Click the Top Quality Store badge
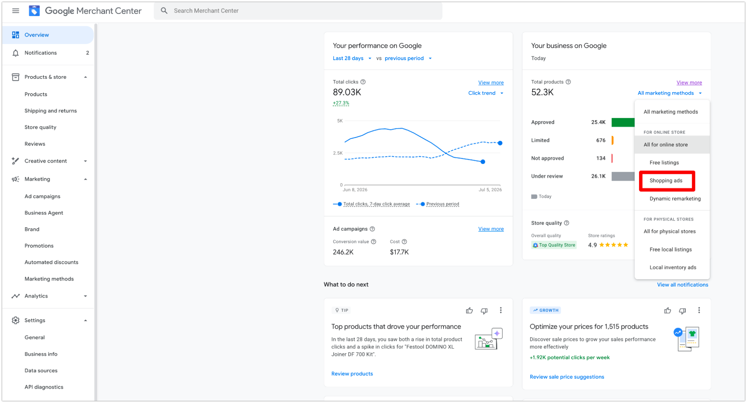The width and height of the screenshot is (747, 403). pyautogui.click(x=554, y=245)
